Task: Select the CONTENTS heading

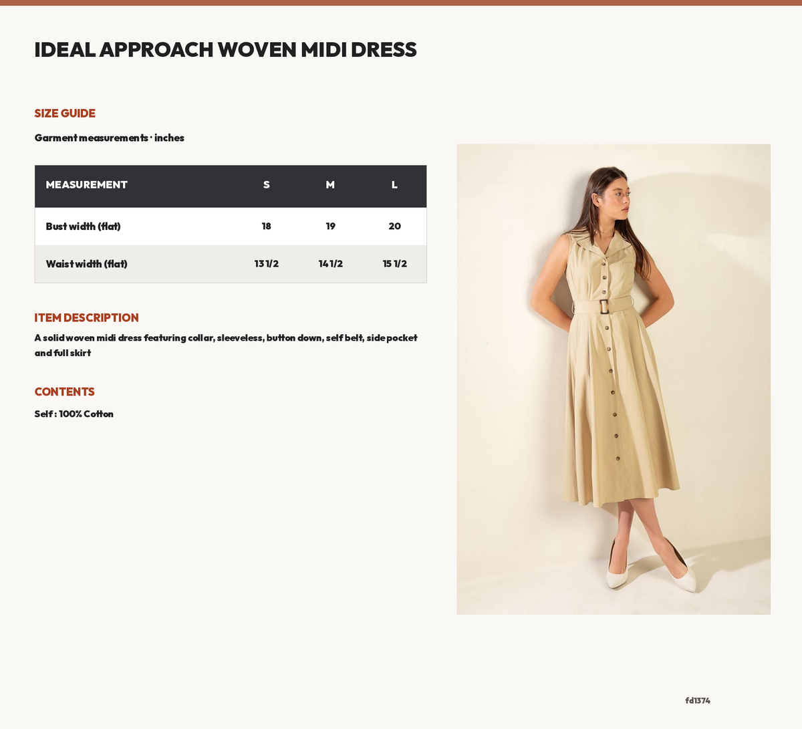Action: tap(64, 392)
